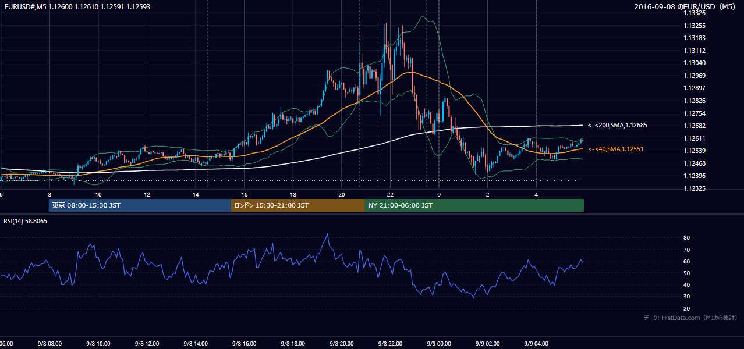Click the 9/9 00:00 bottom time label
744x349 pixels.
(439, 343)
